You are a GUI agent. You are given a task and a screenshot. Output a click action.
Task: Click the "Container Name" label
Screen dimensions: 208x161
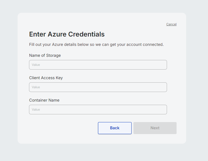[44, 100]
